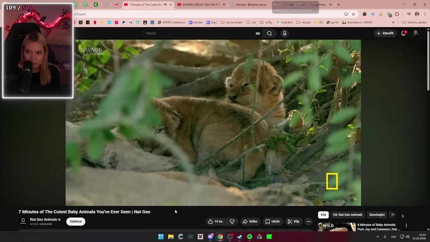Mute the playing tab's speaker icon

pyautogui.click(x=165, y=4)
